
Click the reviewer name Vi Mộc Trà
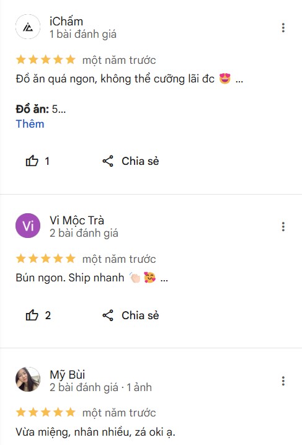point(77,221)
